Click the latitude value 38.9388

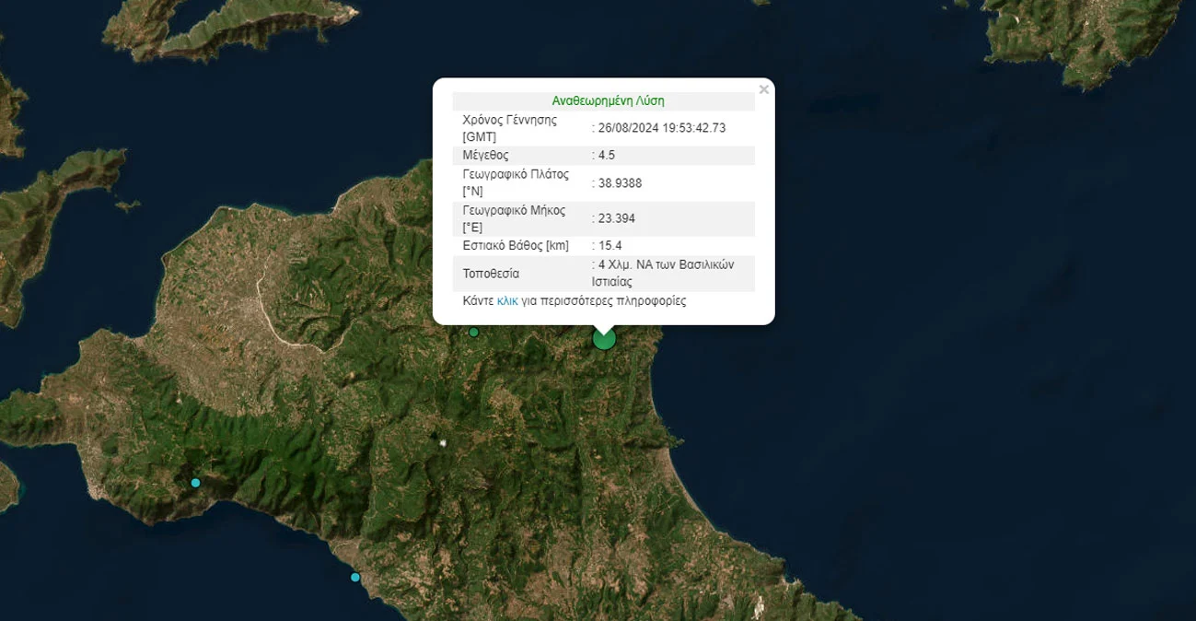click(620, 183)
